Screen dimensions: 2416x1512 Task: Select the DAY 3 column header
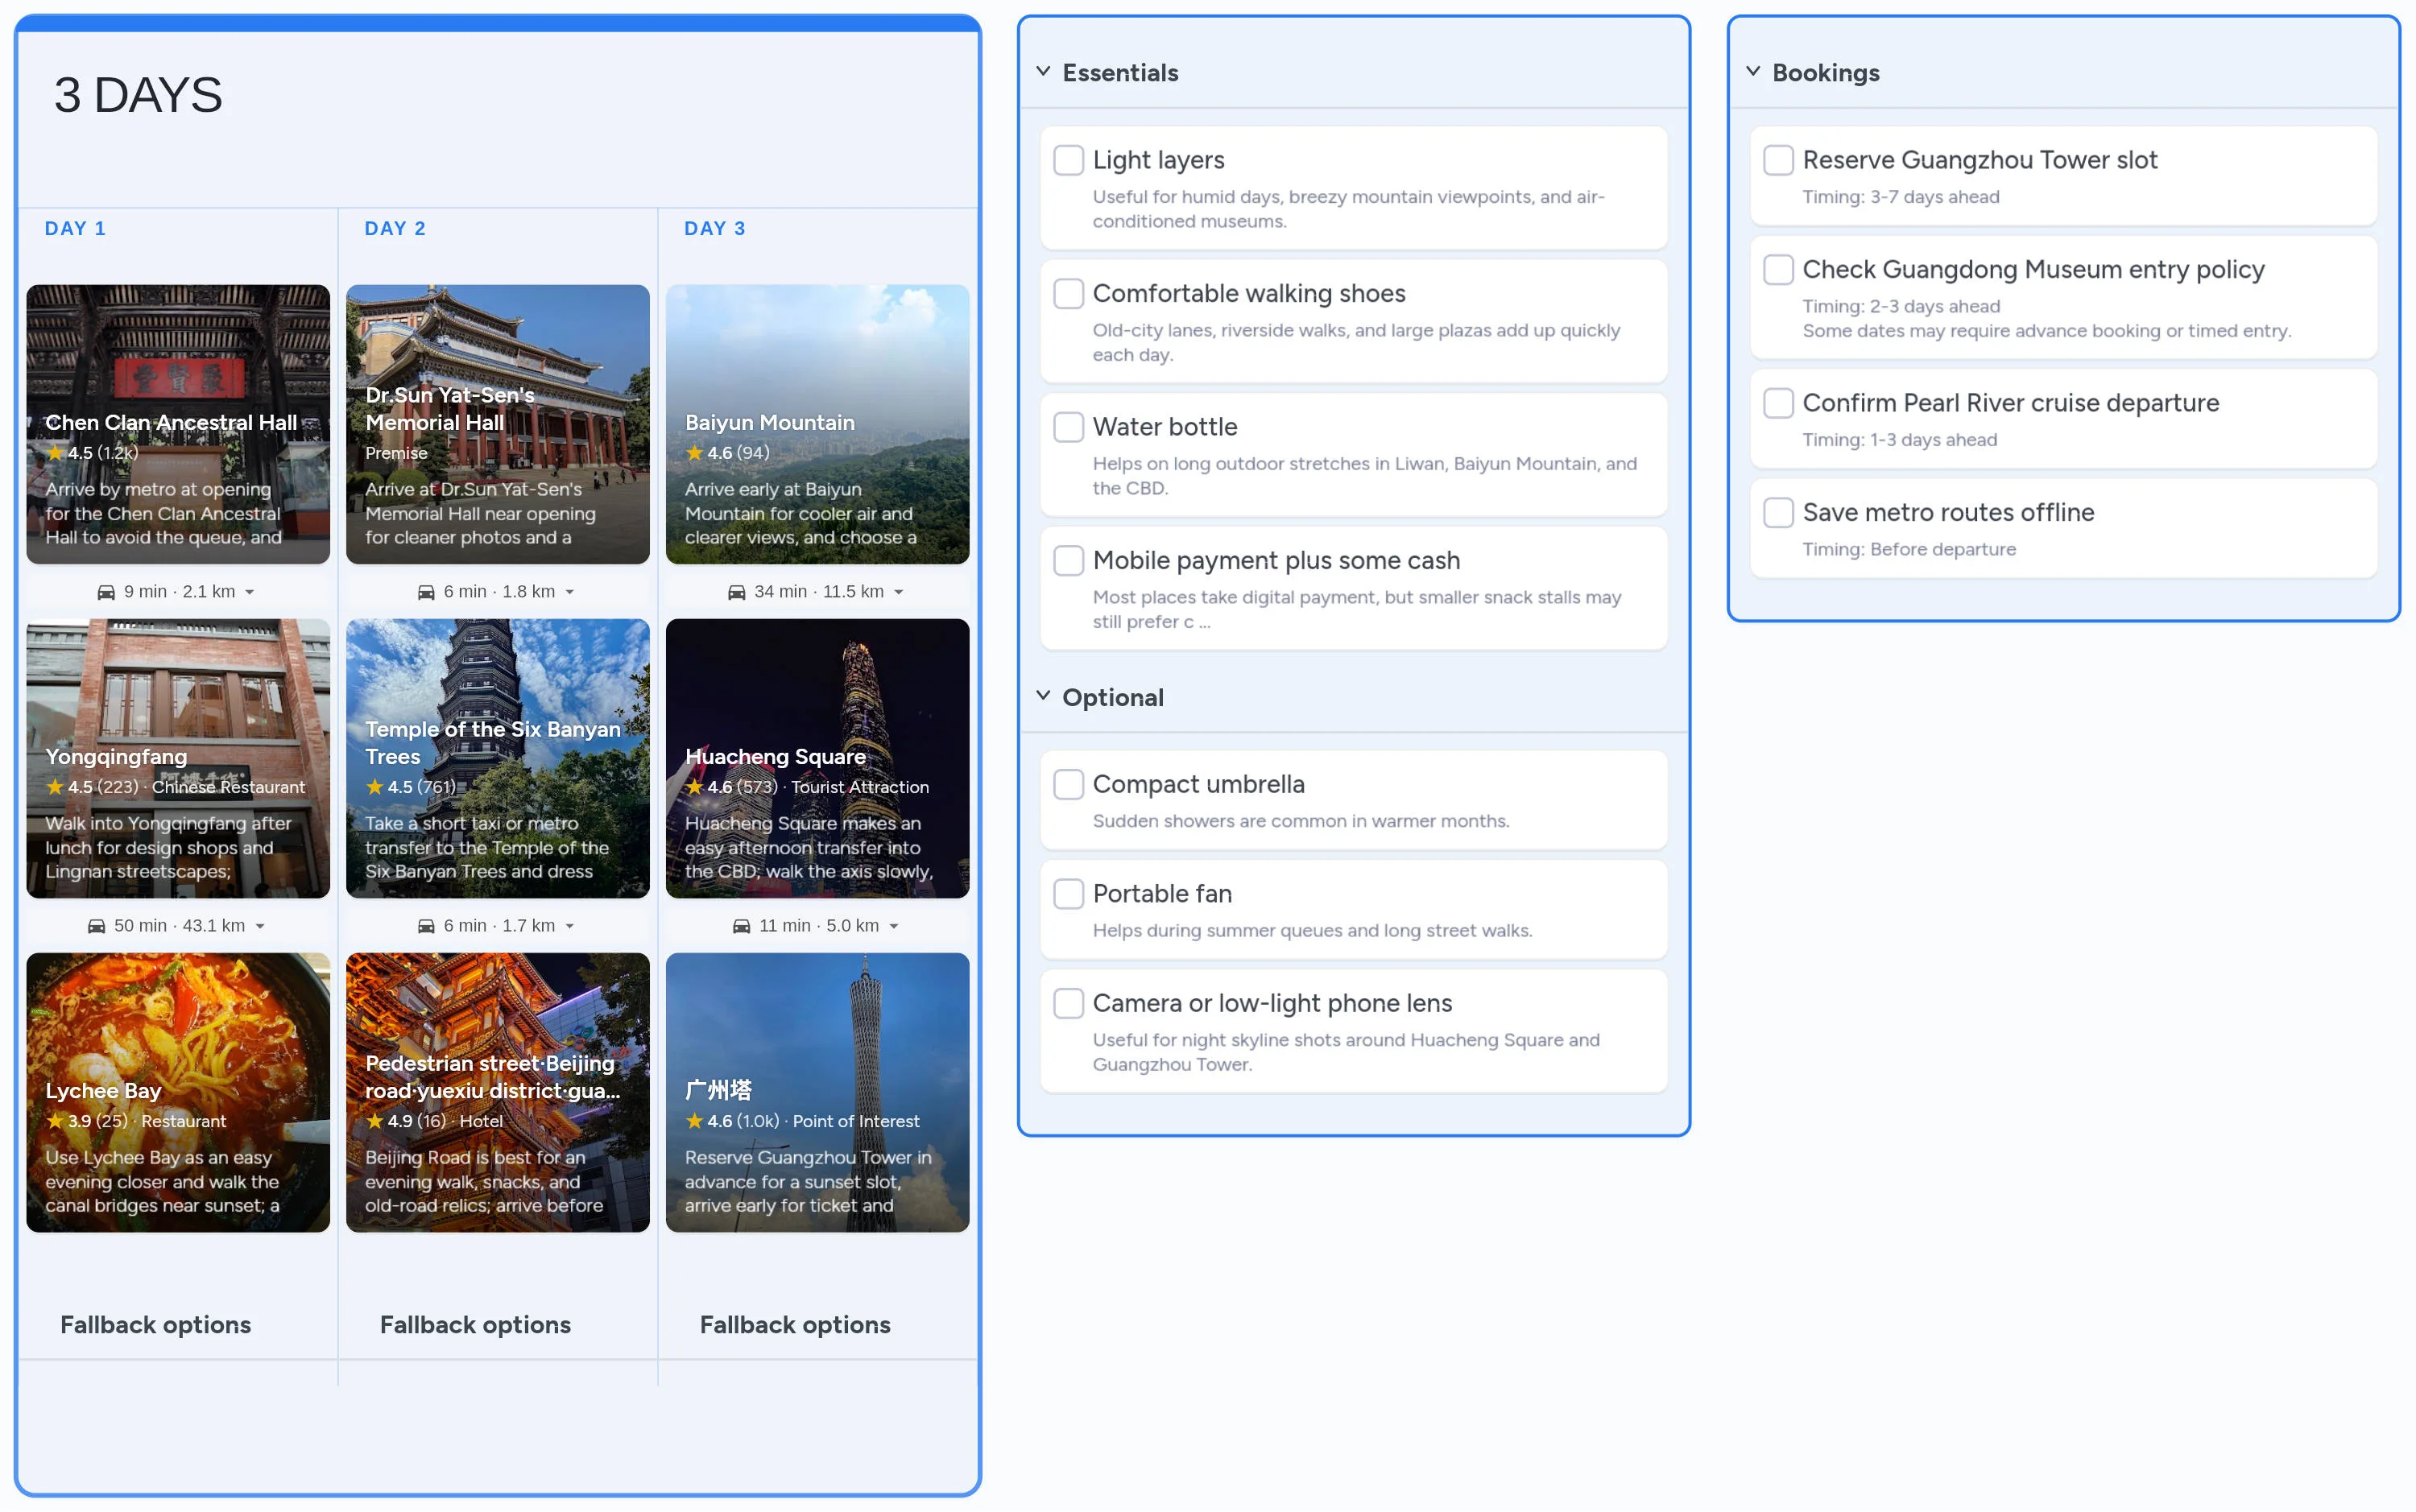pyautogui.click(x=714, y=229)
